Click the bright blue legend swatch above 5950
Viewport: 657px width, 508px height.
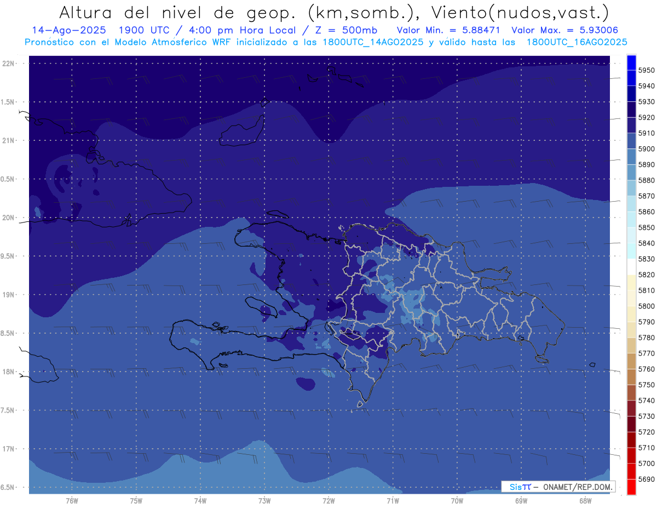tap(631, 62)
